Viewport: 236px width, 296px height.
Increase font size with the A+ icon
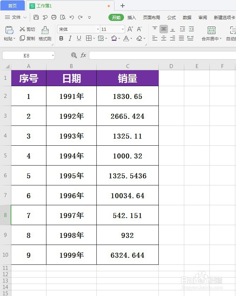130,29
